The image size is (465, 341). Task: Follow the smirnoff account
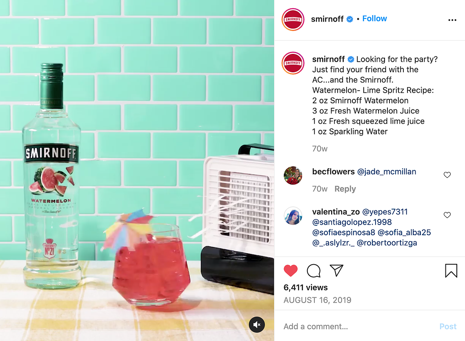[x=374, y=18]
